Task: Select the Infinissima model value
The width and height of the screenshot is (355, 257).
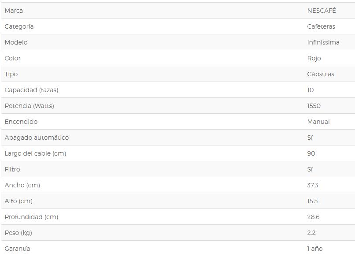Action: click(x=323, y=42)
